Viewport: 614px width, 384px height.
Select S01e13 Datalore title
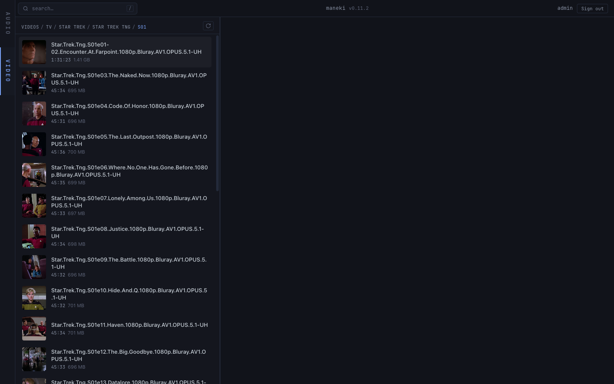[129, 381]
